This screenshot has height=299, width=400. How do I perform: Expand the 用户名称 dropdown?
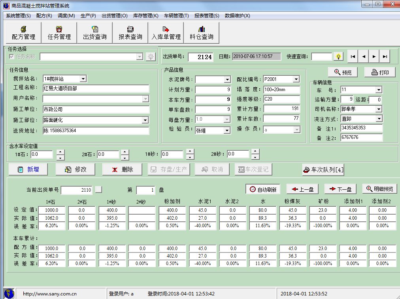point(145,99)
